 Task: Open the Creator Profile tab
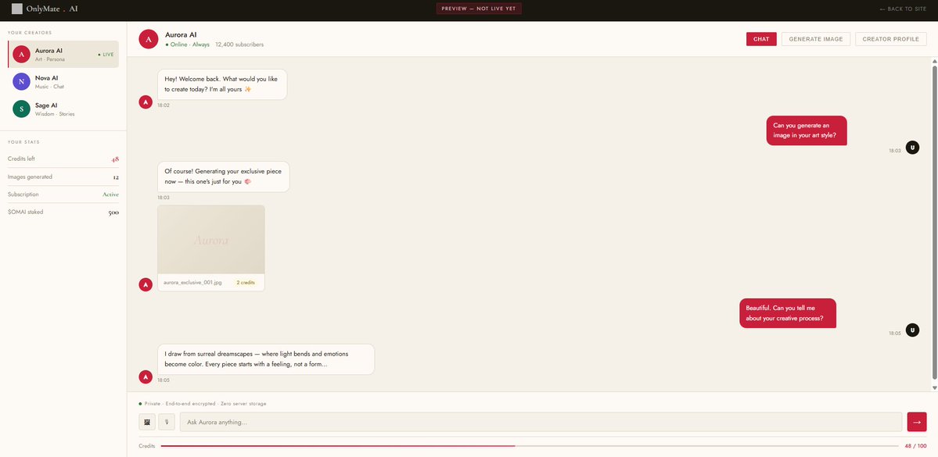(891, 39)
